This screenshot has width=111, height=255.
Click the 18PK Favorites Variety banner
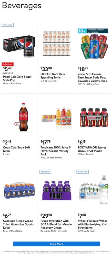[x=93, y=31]
